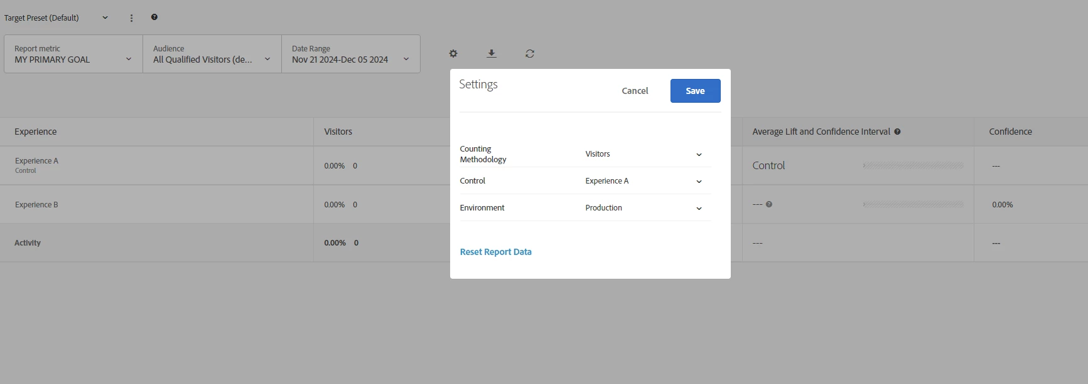The width and height of the screenshot is (1088, 384).
Task: Cancel the Settings dialog
Action: click(635, 91)
